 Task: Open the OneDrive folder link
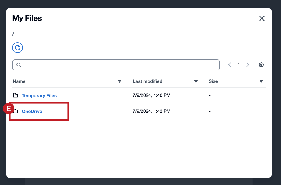pos(32,111)
